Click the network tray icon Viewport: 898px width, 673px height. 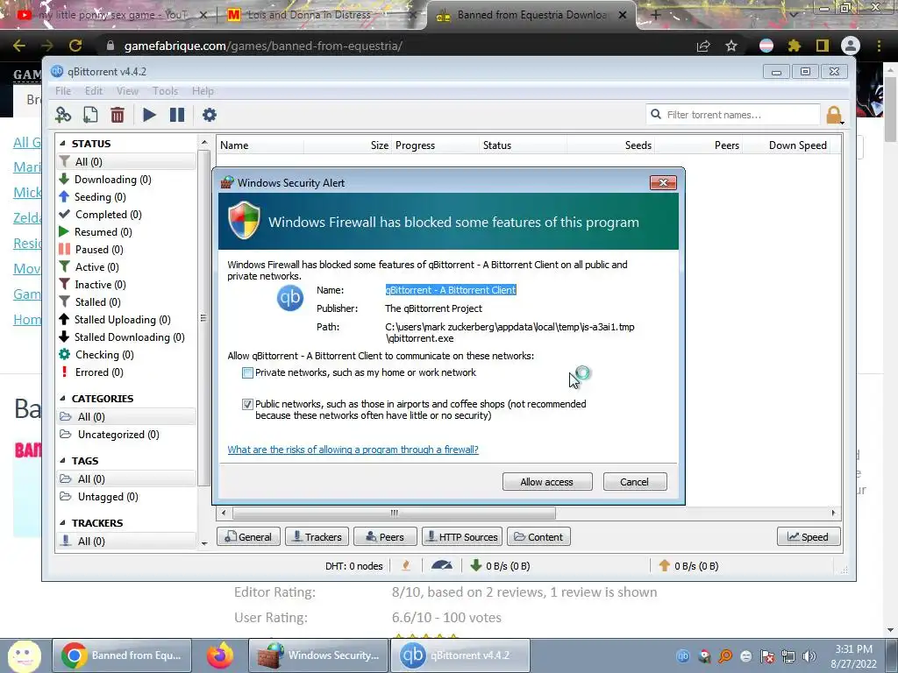click(x=788, y=656)
